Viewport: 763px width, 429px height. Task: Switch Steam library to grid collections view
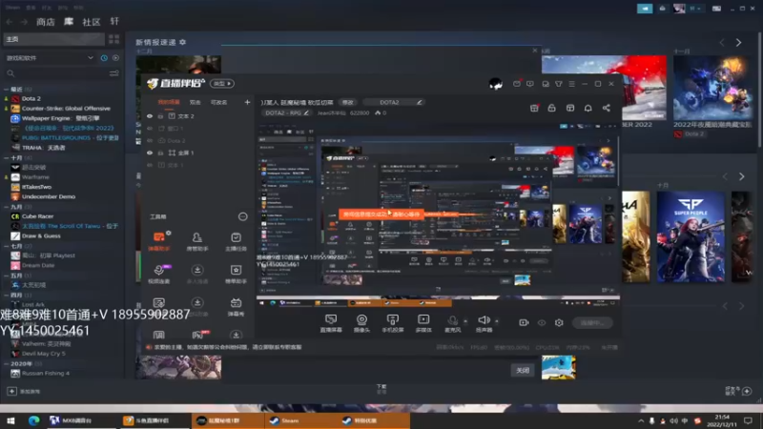click(x=113, y=39)
